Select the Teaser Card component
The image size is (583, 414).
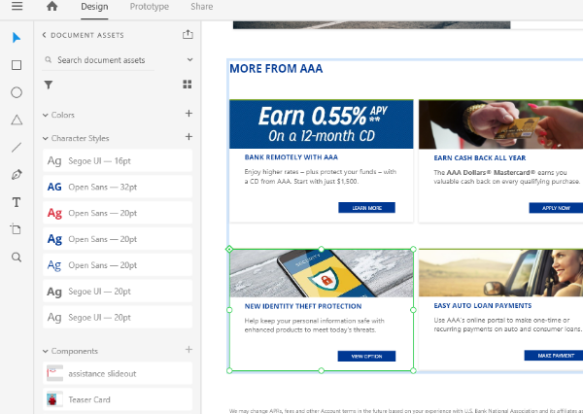point(118,399)
